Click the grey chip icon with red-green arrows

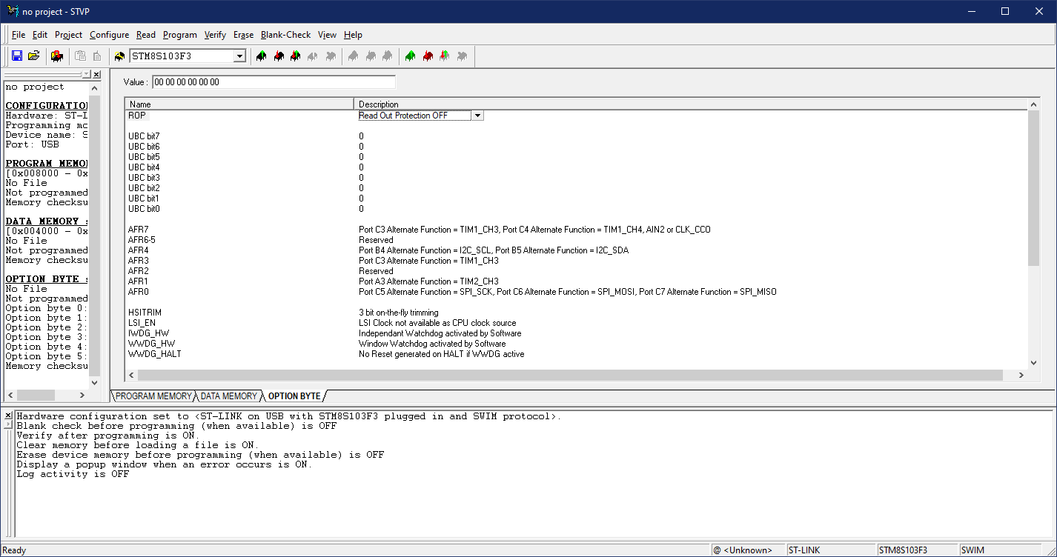pyautogui.click(x=445, y=56)
